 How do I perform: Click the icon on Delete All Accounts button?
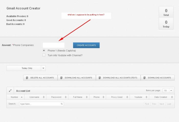point(27,78)
